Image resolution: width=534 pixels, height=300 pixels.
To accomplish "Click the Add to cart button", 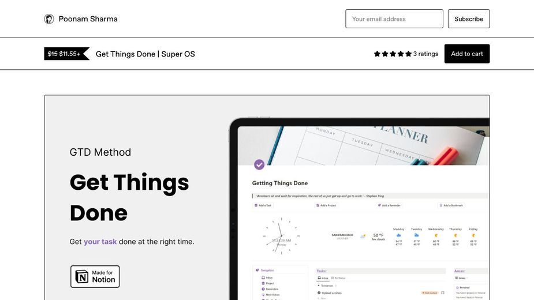I will pos(467,54).
